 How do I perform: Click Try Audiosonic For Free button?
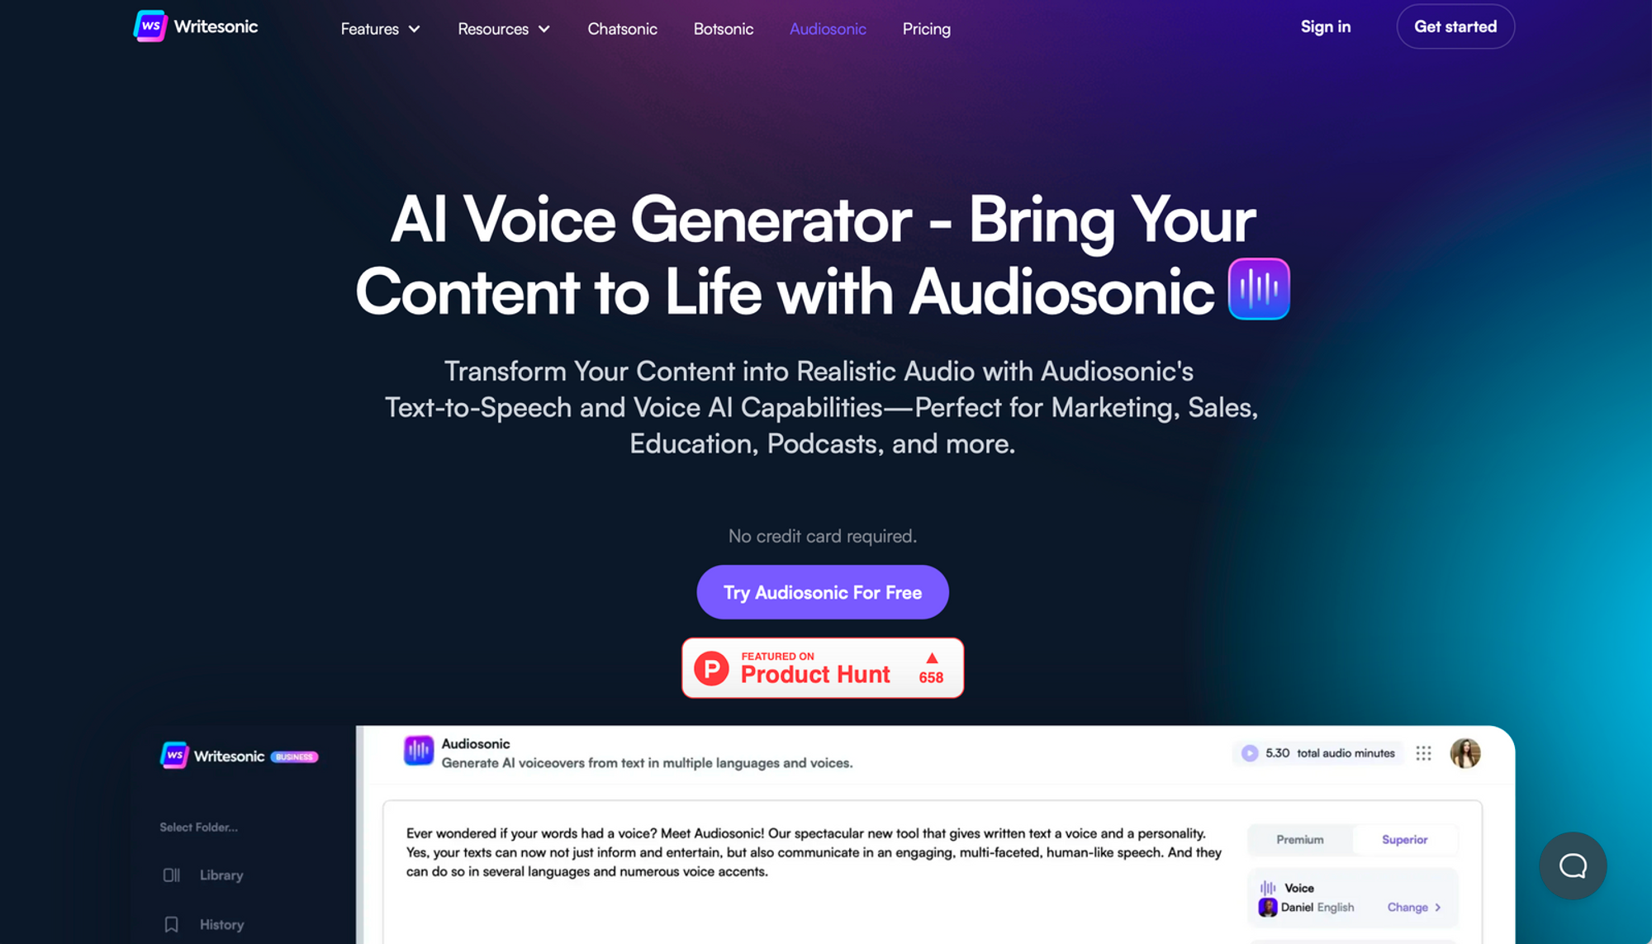tap(822, 591)
